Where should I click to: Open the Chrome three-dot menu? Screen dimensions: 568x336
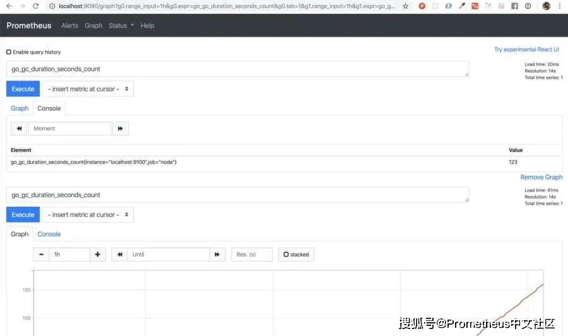pos(559,6)
